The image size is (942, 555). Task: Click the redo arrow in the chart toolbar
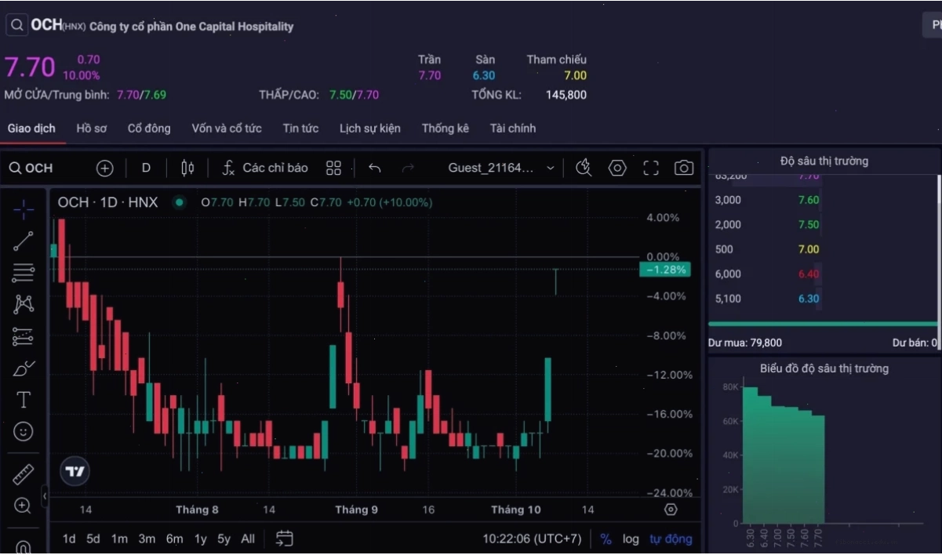(407, 168)
